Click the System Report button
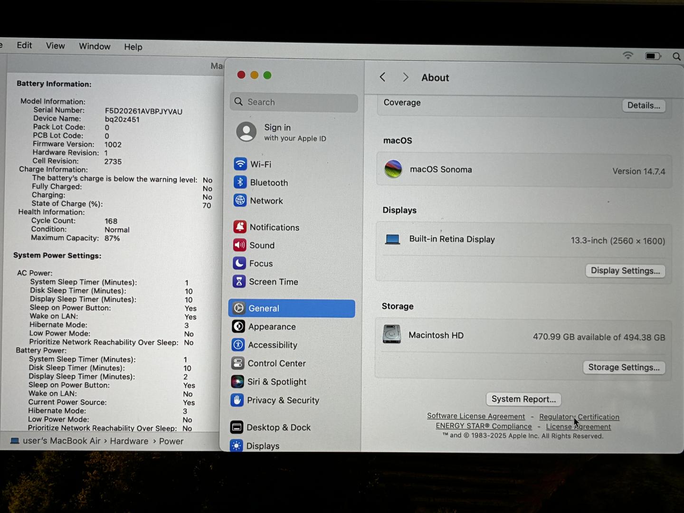 coord(523,399)
